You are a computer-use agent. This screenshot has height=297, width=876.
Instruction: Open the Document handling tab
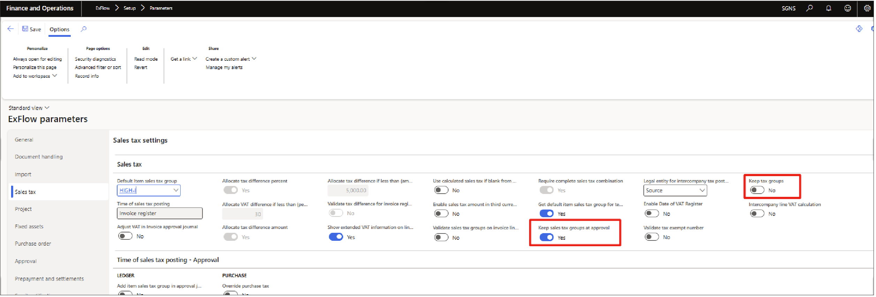(x=39, y=157)
